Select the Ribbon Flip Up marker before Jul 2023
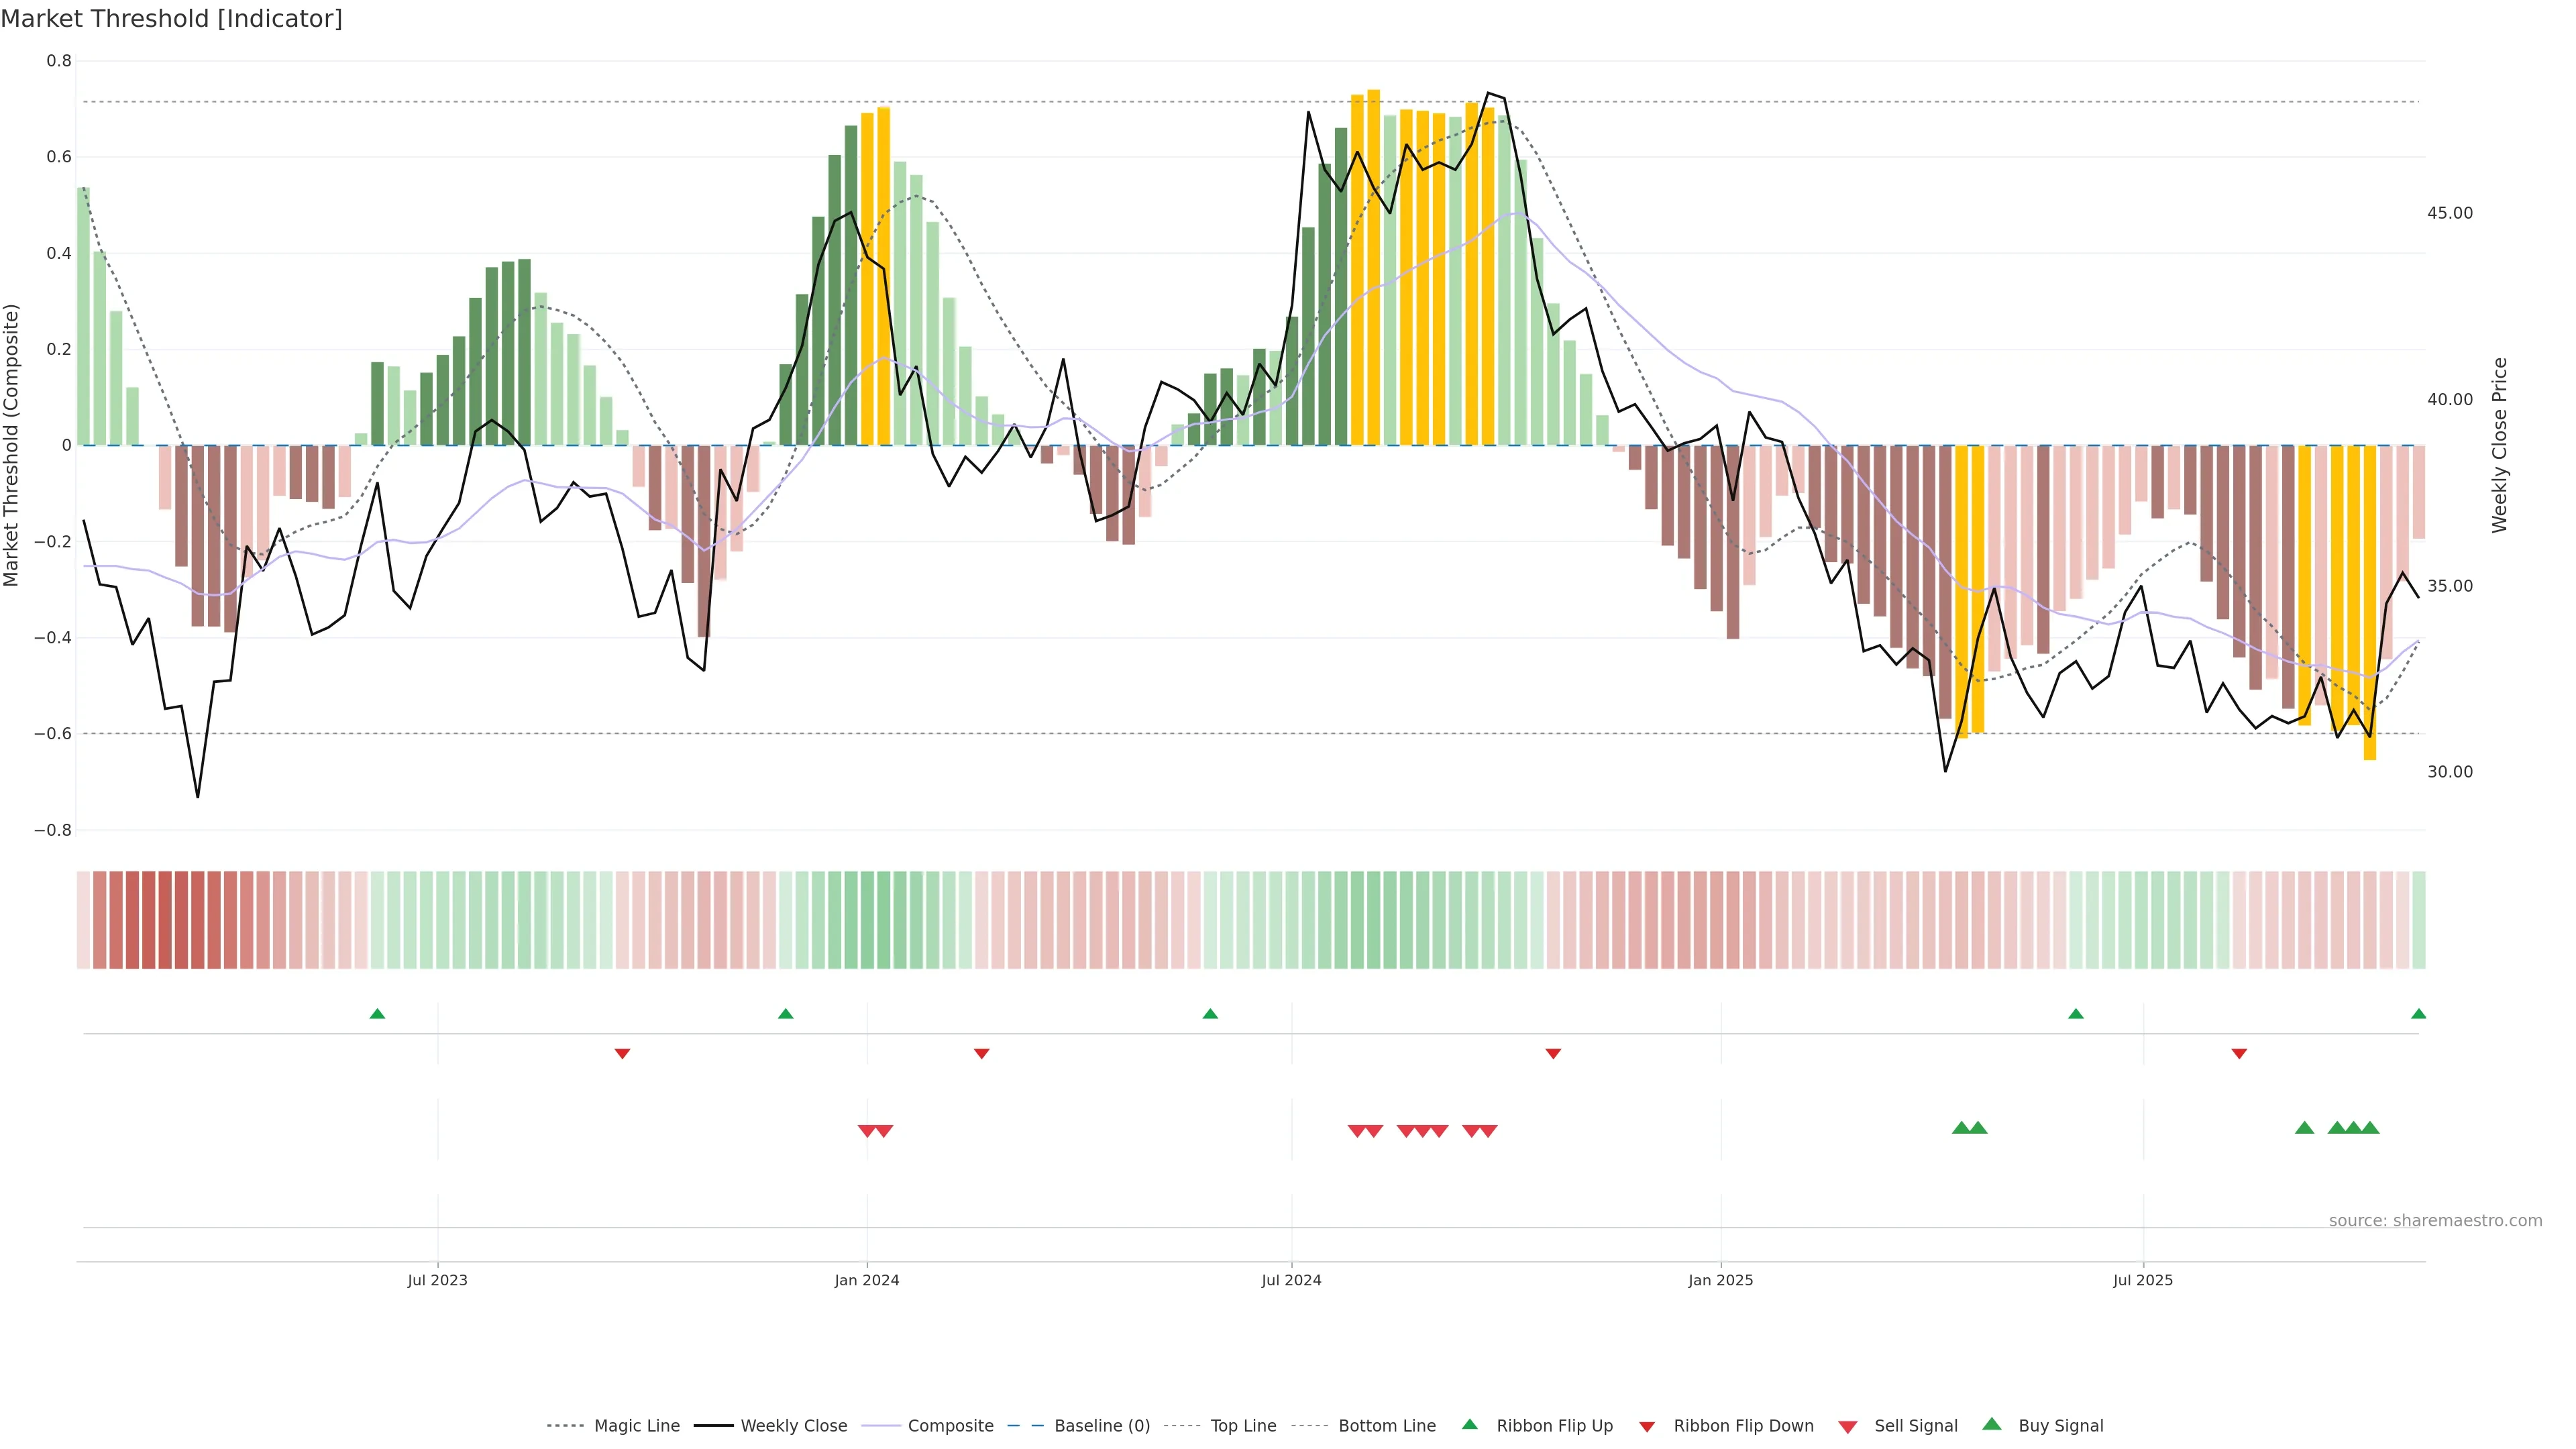 click(x=377, y=1014)
